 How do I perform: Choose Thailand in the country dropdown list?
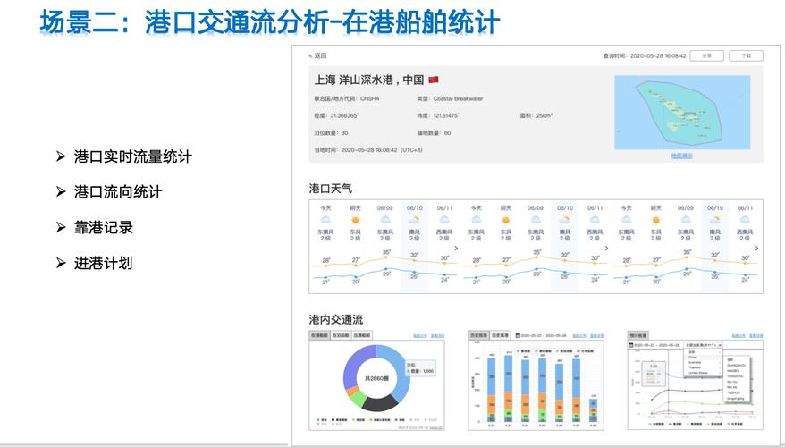pyautogui.click(x=695, y=367)
